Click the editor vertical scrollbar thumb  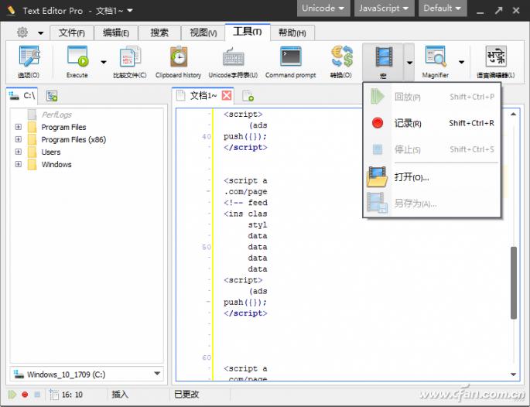tap(514, 282)
